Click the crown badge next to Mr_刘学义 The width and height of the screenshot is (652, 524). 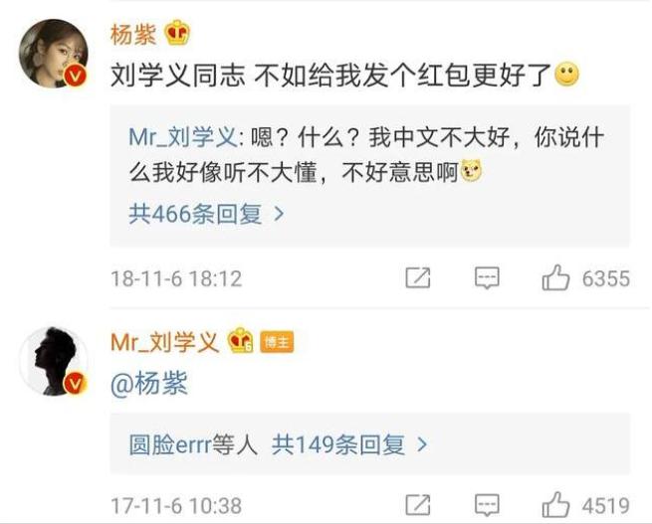tap(240, 340)
